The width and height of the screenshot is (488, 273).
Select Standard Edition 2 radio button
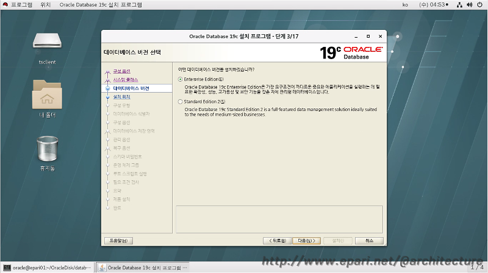pyautogui.click(x=180, y=102)
